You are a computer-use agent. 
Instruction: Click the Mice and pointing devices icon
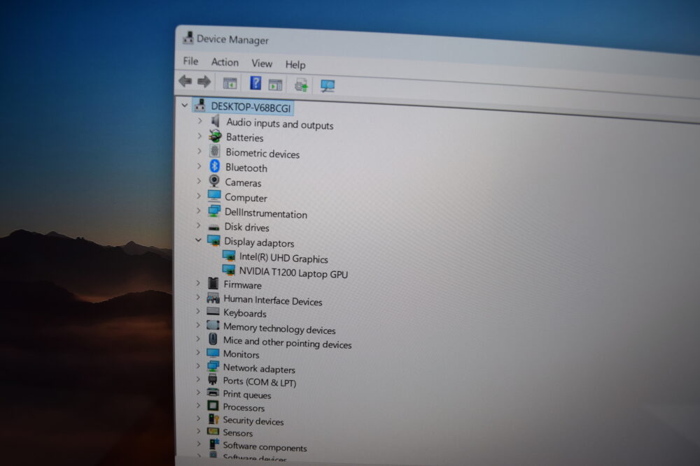(x=213, y=339)
